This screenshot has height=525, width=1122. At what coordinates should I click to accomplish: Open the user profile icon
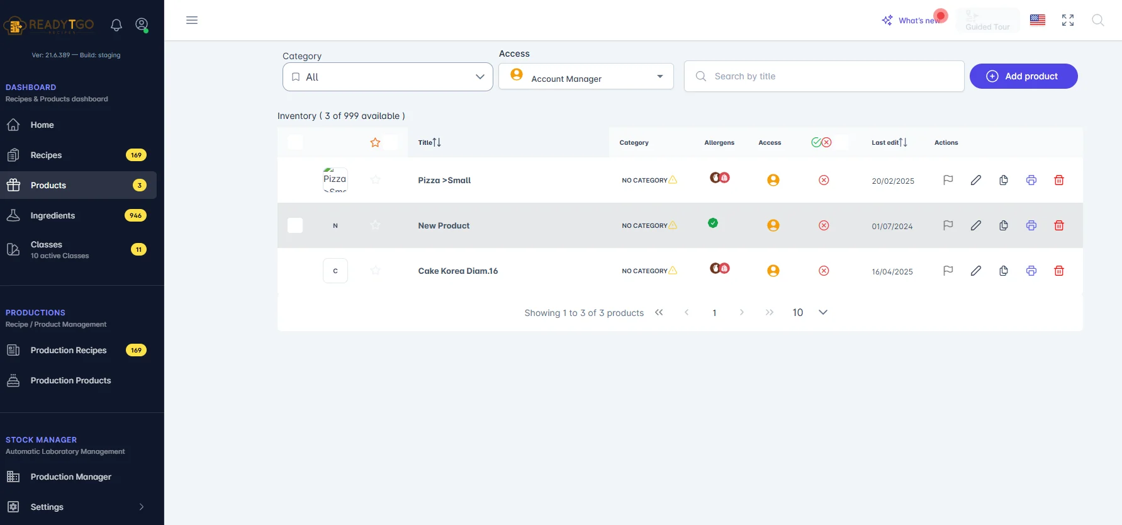pyautogui.click(x=142, y=25)
